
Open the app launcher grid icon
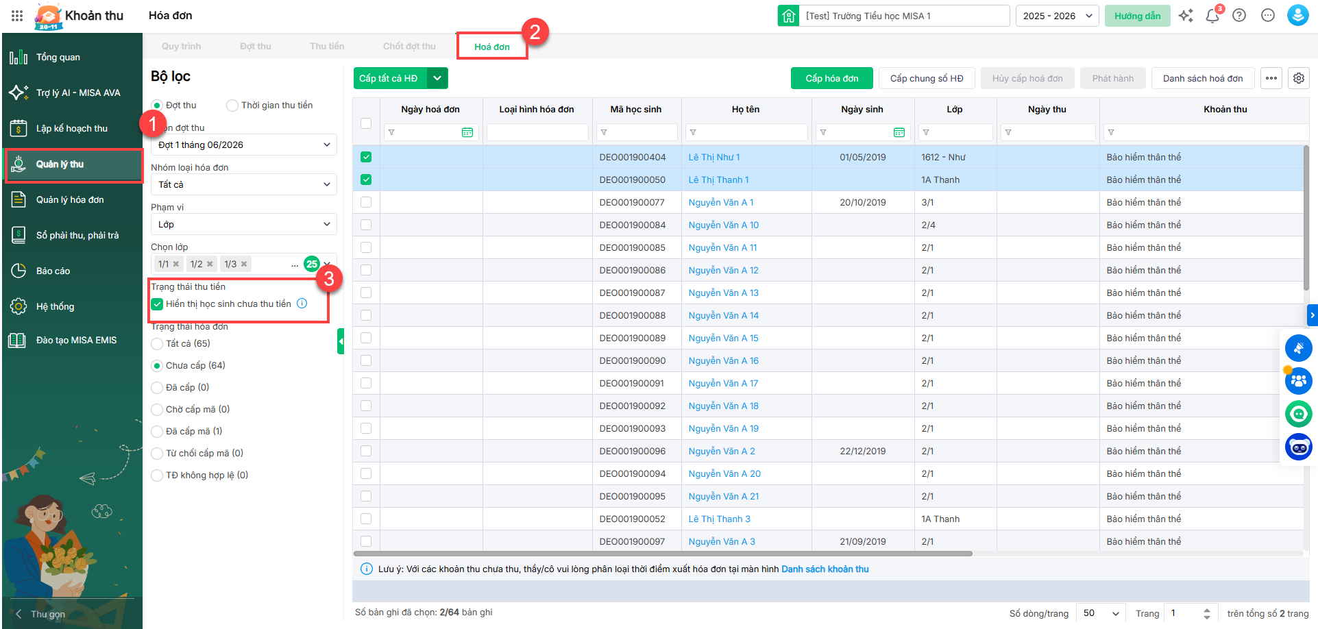pyautogui.click(x=17, y=16)
